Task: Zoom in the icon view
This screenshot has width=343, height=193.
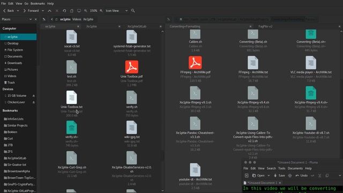Action: pyautogui.click(x=101, y=11)
